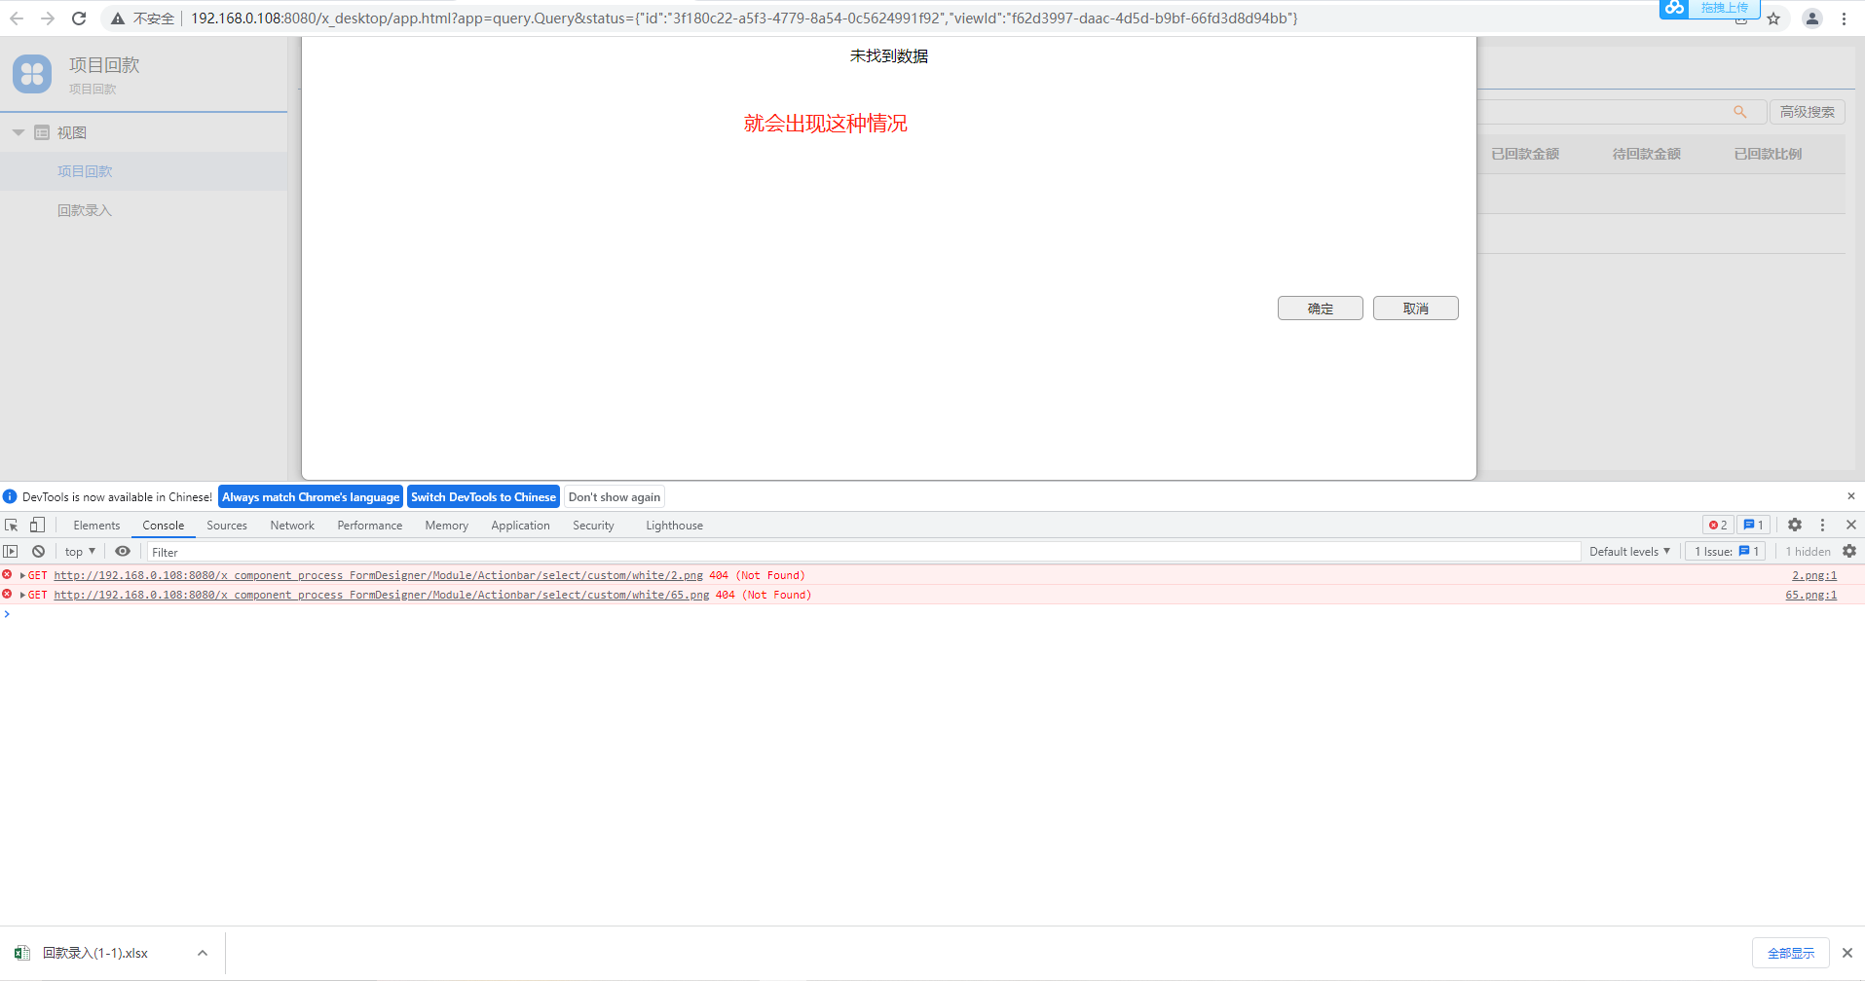Screen dimensions: 1865x981
Task: Click the console Filter input field
Action: pos(864,552)
